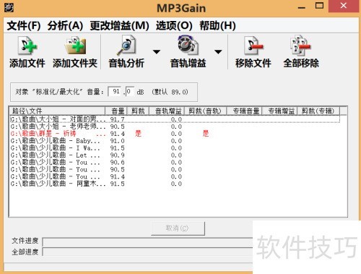Click volume value 91.7 in first row

coord(118,119)
